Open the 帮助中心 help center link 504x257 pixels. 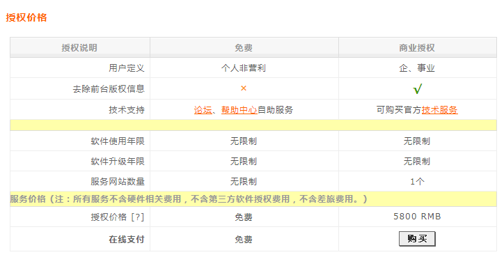point(239,109)
